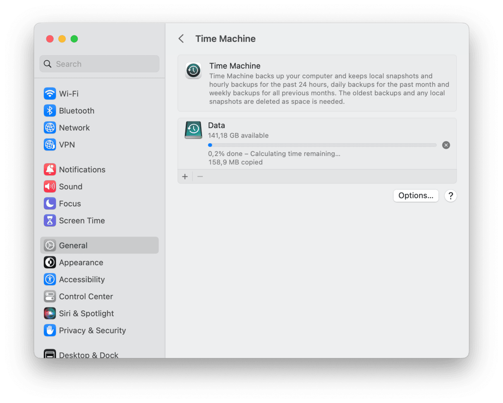The width and height of the screenshot is (503, 403).
Task: Click the backup progress bar
Action: (322, 145)
